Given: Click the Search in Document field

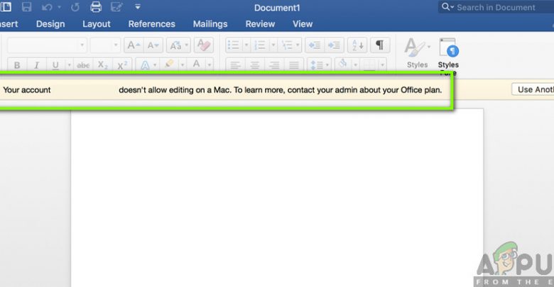Looking at the screenshot, I should pyautogui.click(x=496, y=7).
